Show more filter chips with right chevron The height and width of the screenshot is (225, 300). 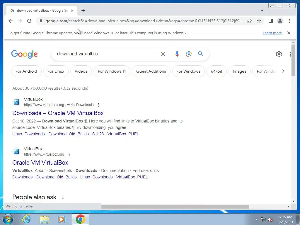[x=283, y=71]
